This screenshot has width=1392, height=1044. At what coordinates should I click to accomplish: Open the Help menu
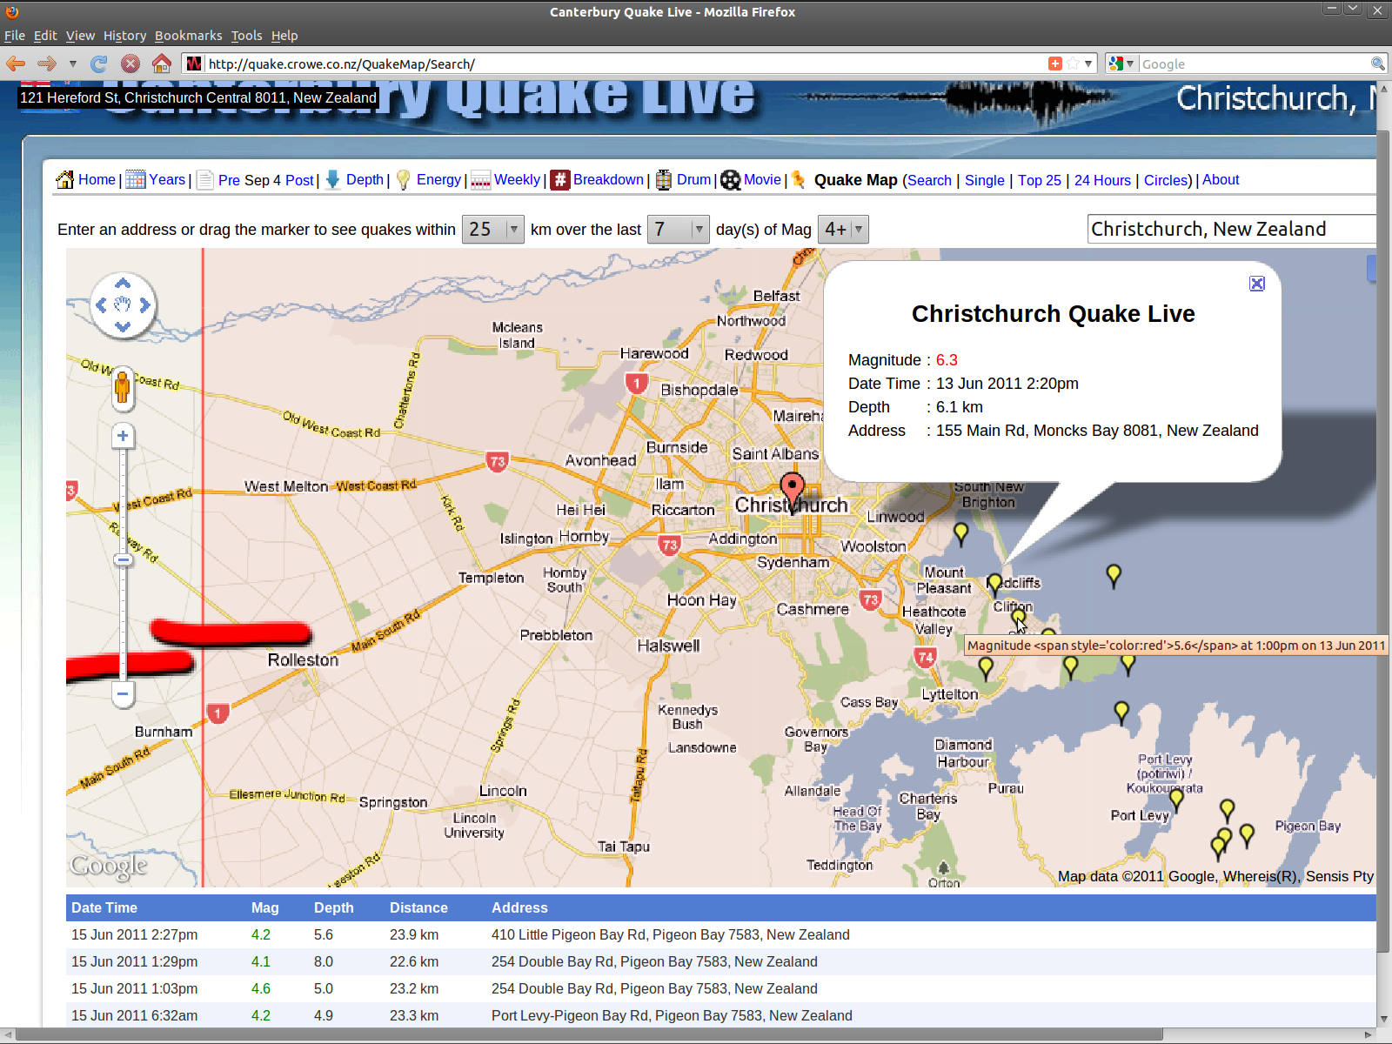(x=284, y=36)
